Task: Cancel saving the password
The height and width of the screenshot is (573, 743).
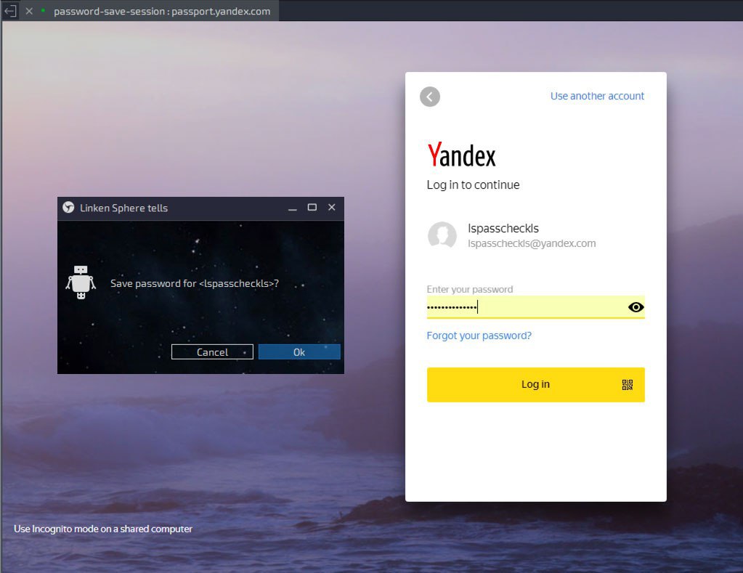Action: (212, 351)
